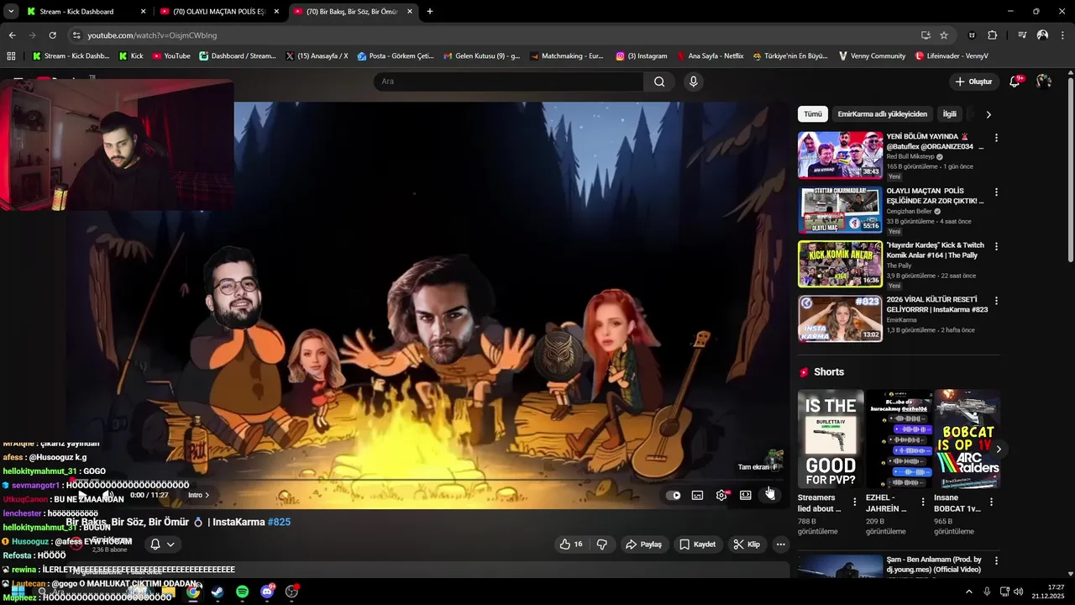The image size is (1075, 605).
Task: Toggle the autoplay switch in player
Action: click(x=674, y=495)
